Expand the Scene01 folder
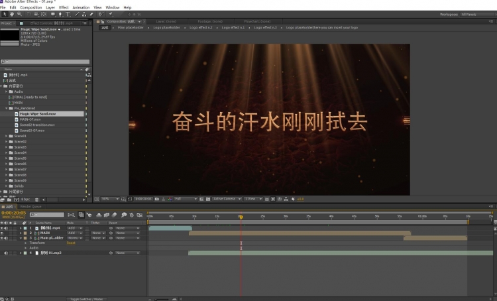Screen dimensions: 497x301 tap(7, 136)
